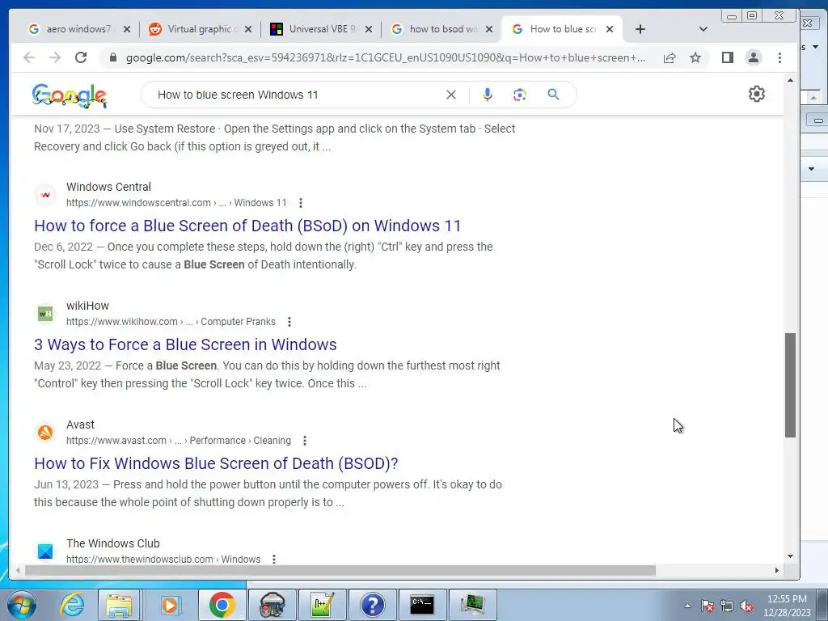Open Help question-mark app from taskbar
The image size is (828, 621).
click(x=372, y=605)
